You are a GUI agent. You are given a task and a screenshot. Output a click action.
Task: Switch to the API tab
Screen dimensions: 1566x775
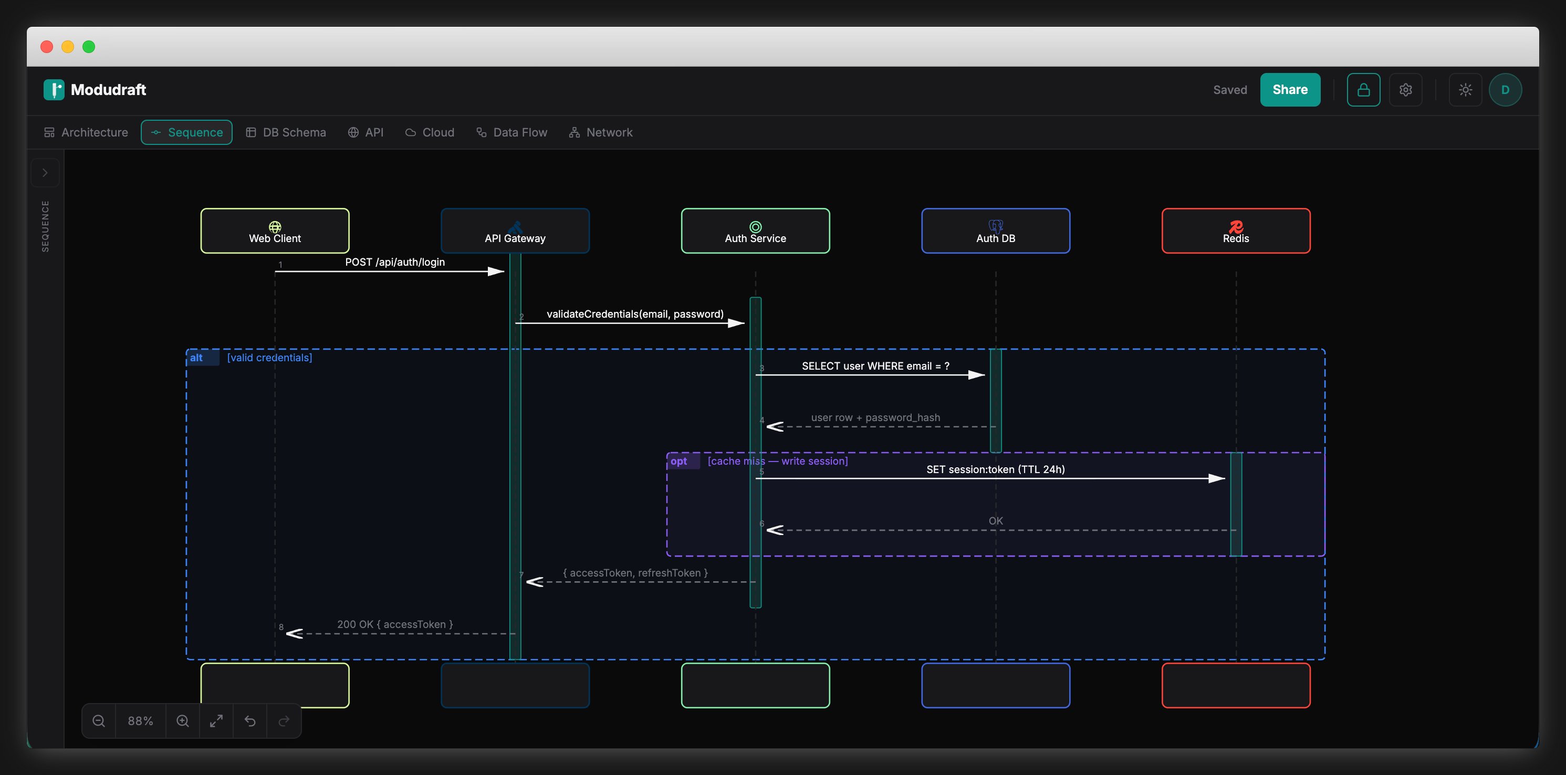pyautogui.click(x=366, y=132)
